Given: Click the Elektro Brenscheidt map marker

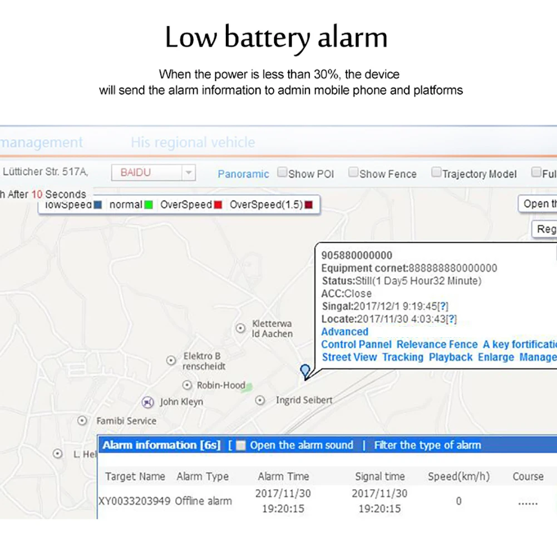Looking at the screenshot, I should coord(171,361).
